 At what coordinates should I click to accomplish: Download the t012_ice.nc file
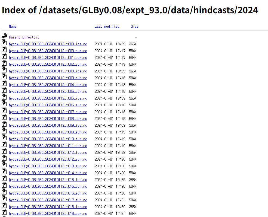coord(48,152)
